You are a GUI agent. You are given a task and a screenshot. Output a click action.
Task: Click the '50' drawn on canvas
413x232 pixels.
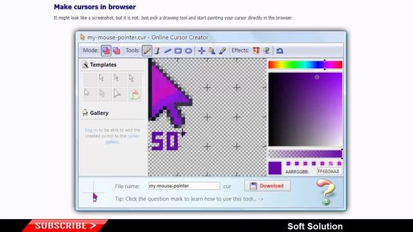click(x=165, y=141)
